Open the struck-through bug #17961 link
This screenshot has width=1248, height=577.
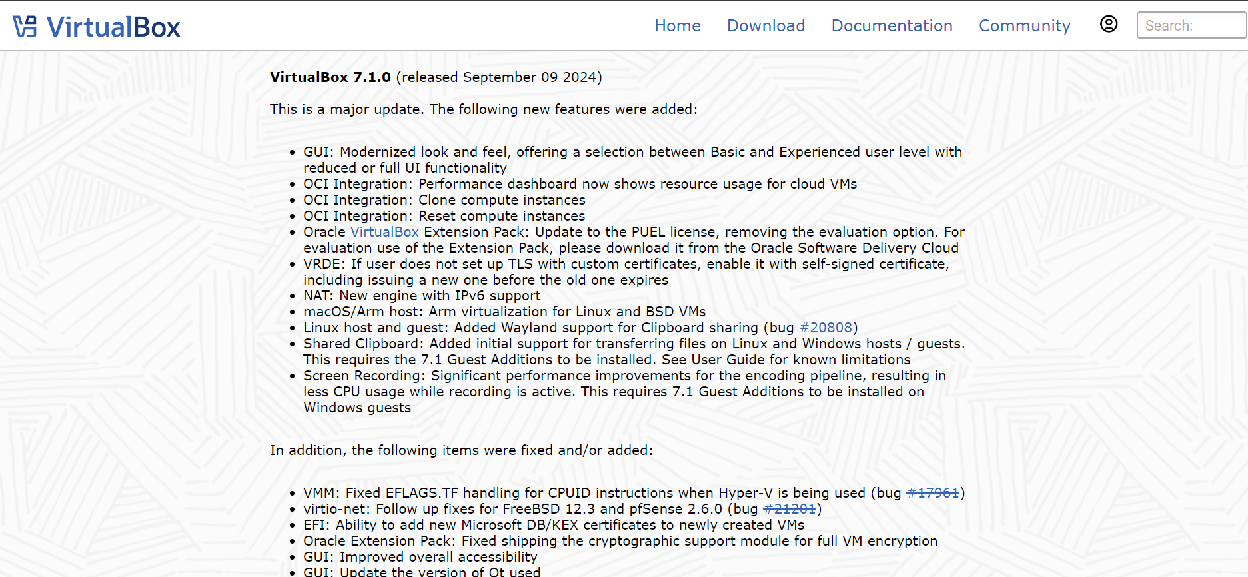(933, 493)
